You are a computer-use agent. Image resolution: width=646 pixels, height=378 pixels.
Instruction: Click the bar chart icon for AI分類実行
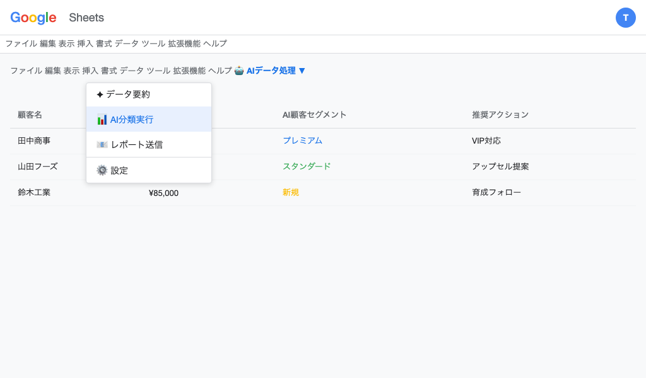[102, 119]
